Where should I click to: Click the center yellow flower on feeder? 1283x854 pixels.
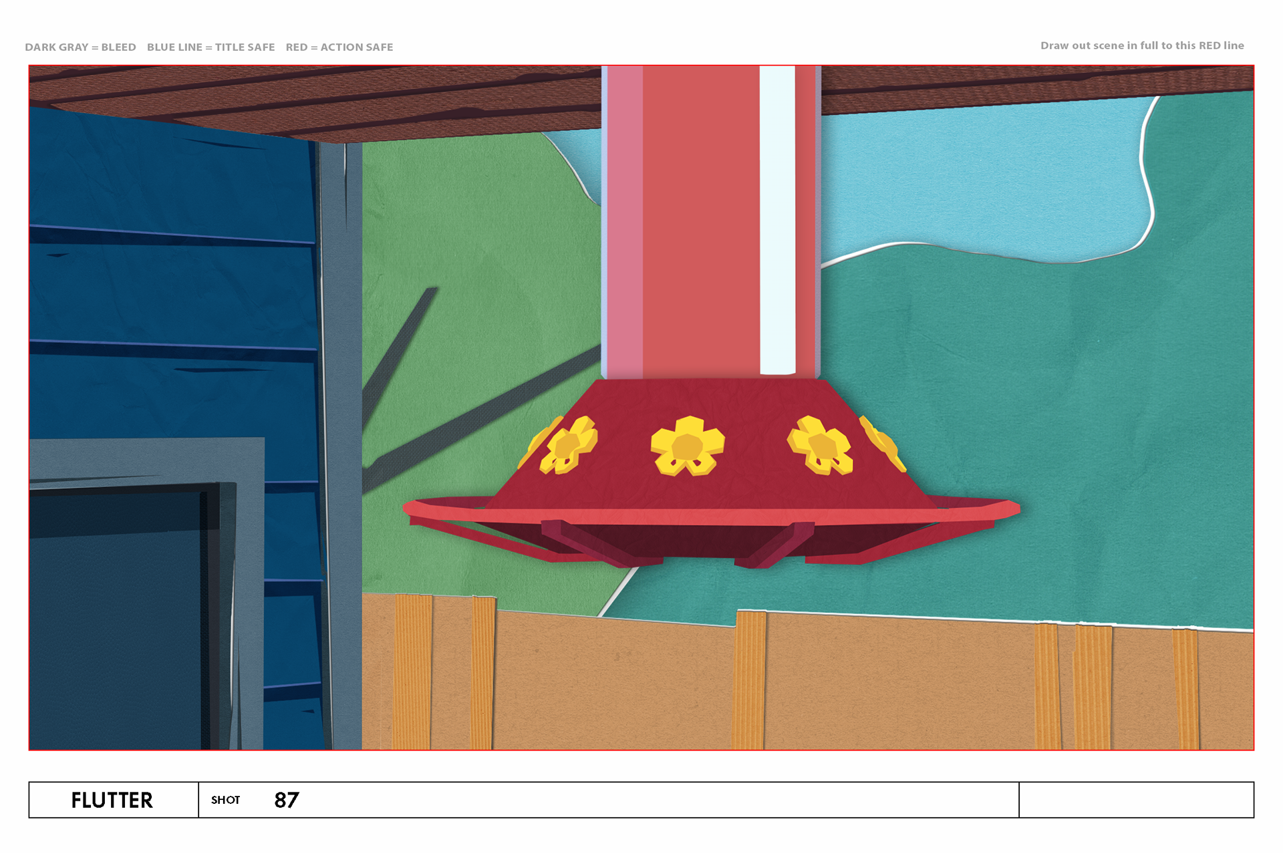(x=687, y=446)
